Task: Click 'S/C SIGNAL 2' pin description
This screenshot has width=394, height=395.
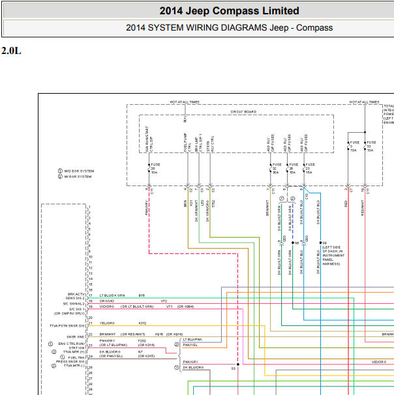Action: coord(74,304)
